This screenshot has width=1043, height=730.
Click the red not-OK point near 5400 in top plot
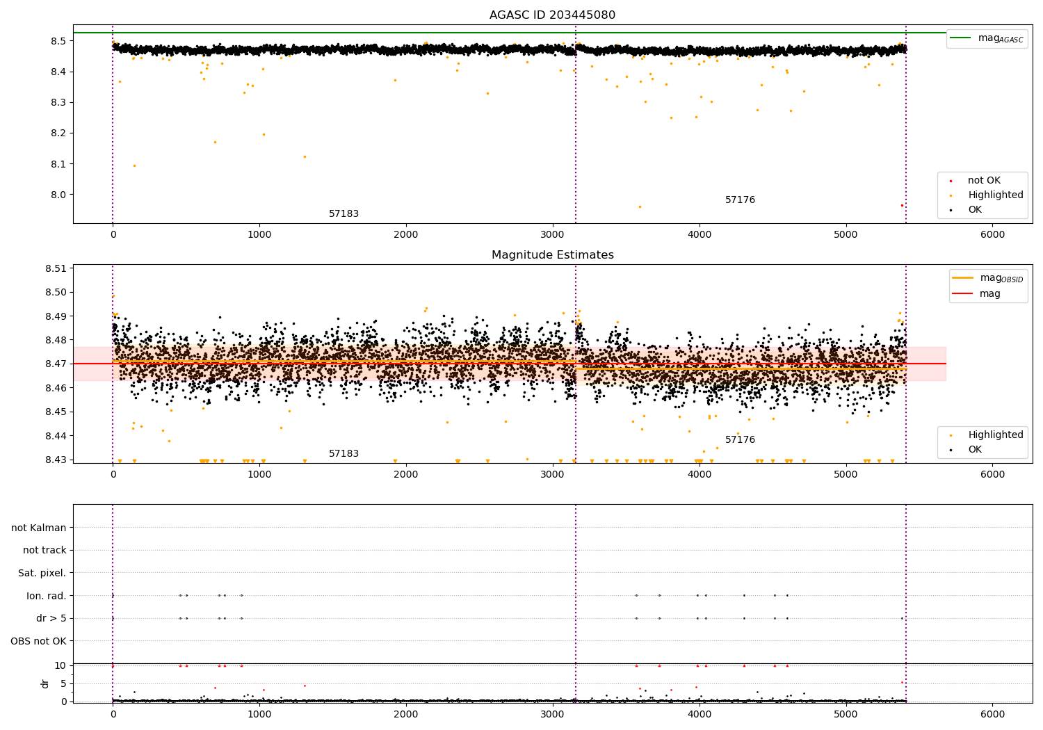902,205
